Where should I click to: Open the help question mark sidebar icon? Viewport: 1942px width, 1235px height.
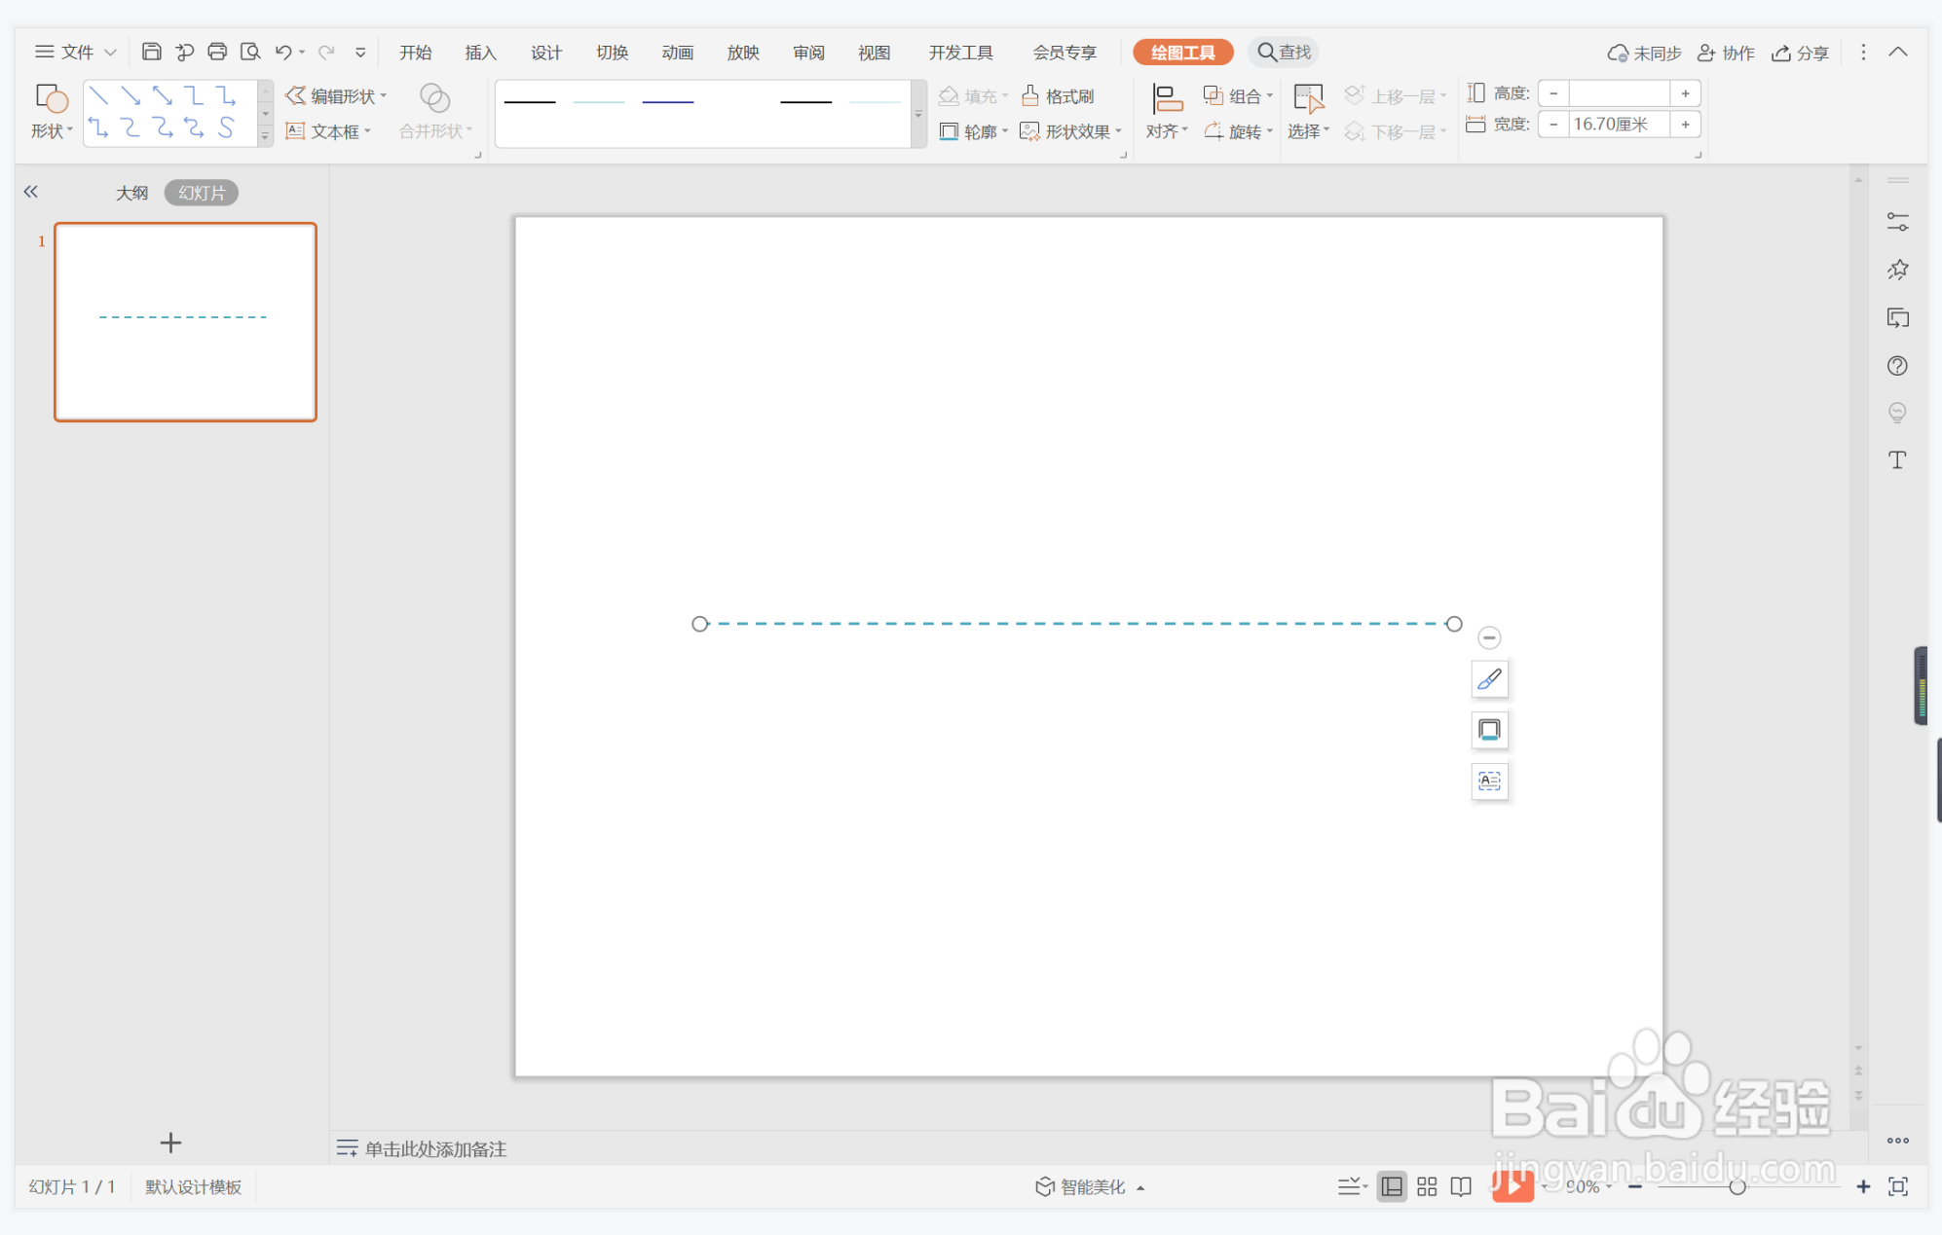(x=1897, y=365)
